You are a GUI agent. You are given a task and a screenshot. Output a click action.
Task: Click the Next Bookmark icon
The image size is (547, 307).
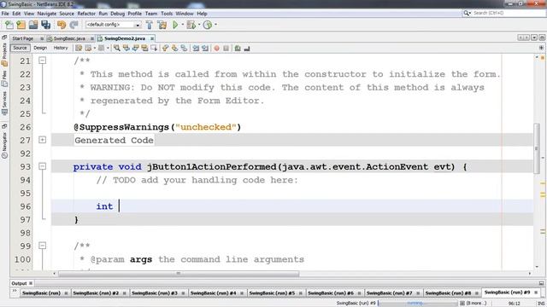[x=174, y=49]
